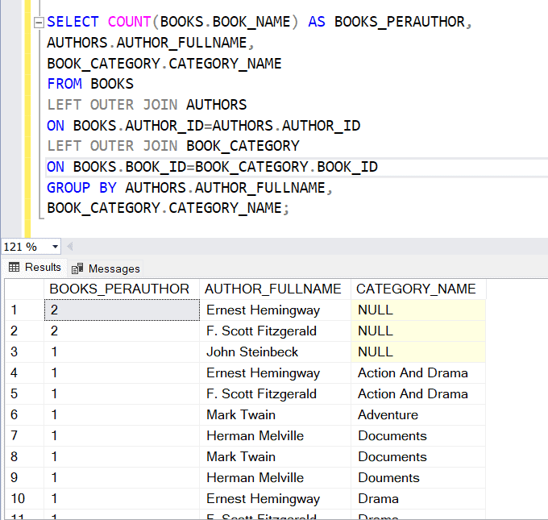Click Ernest Hemingway cell in row 4
548x520 pixels.
[x=275, y=372]
